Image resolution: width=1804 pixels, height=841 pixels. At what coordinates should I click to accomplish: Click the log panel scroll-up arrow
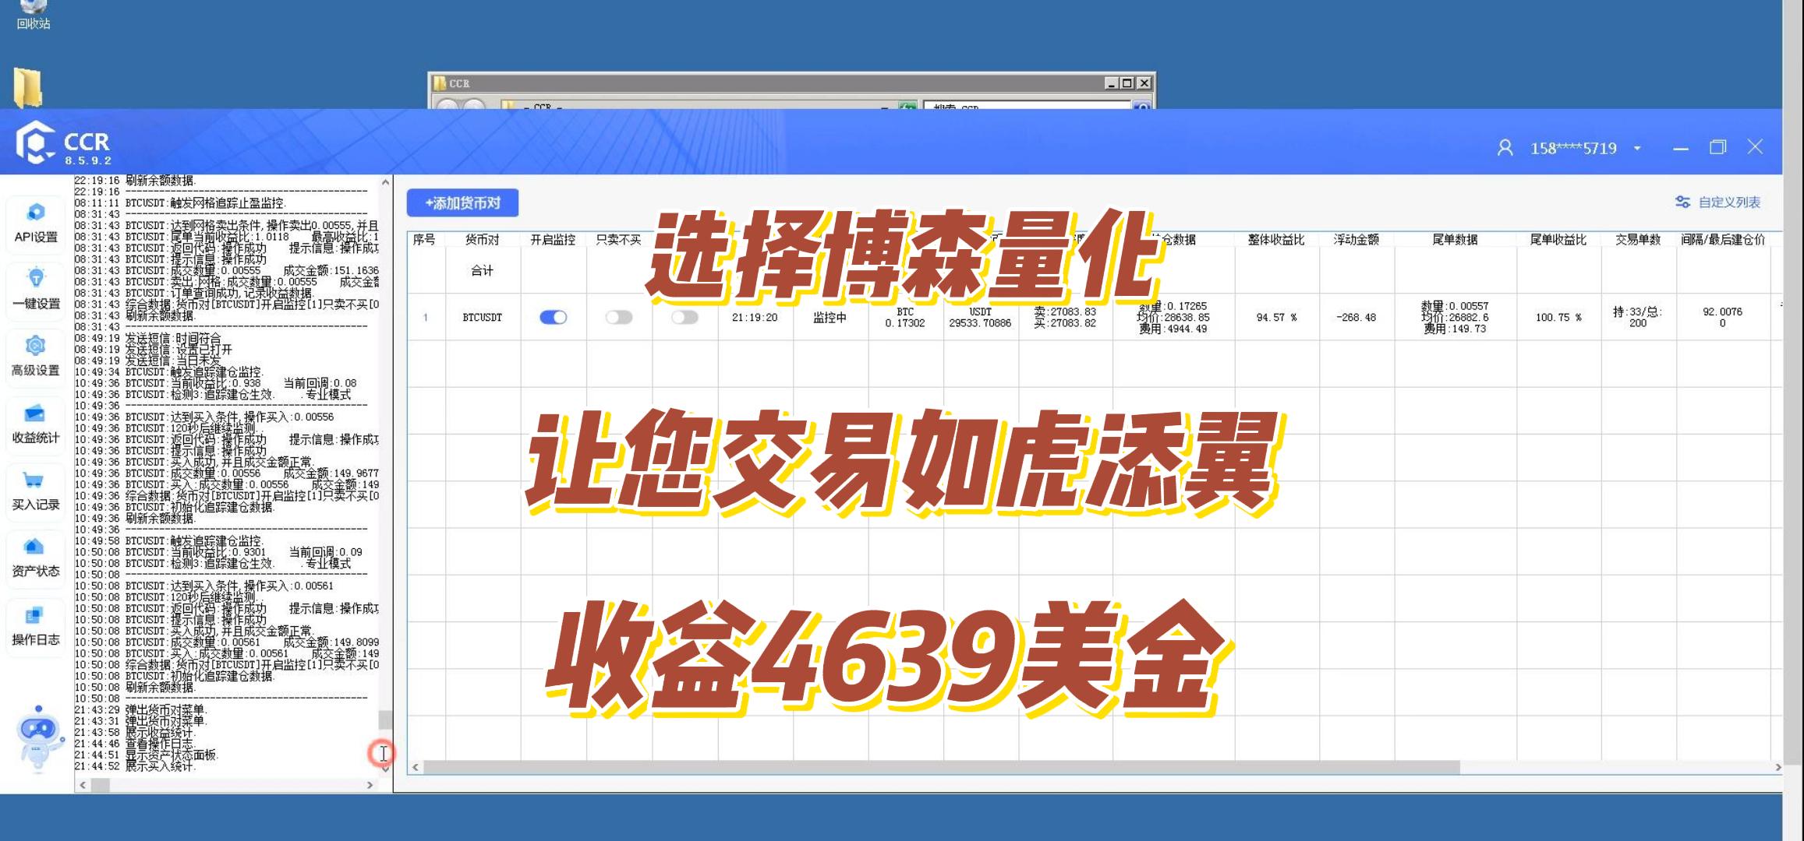pyautogui.click(x=385, y=182)
